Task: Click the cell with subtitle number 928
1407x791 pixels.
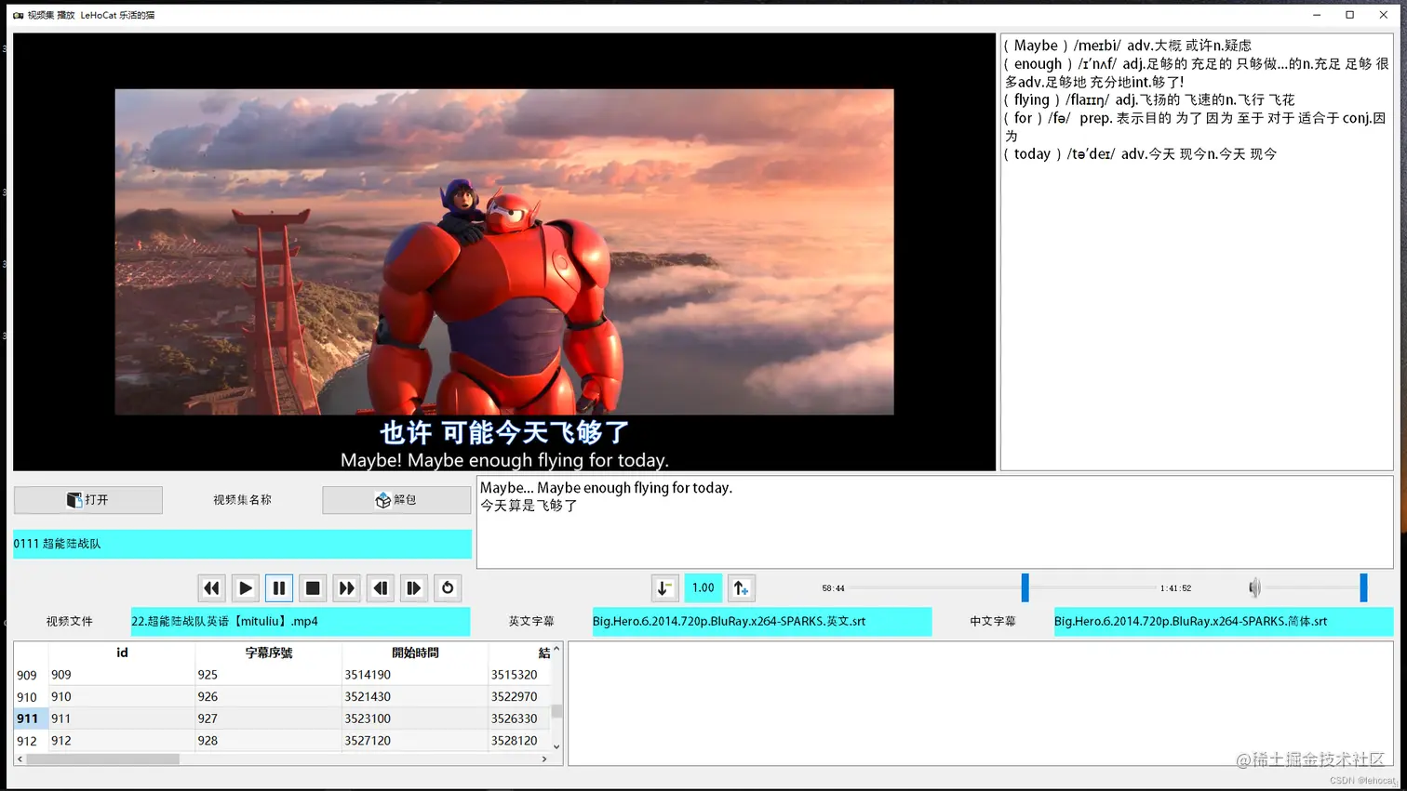Action: click(268, 741)
